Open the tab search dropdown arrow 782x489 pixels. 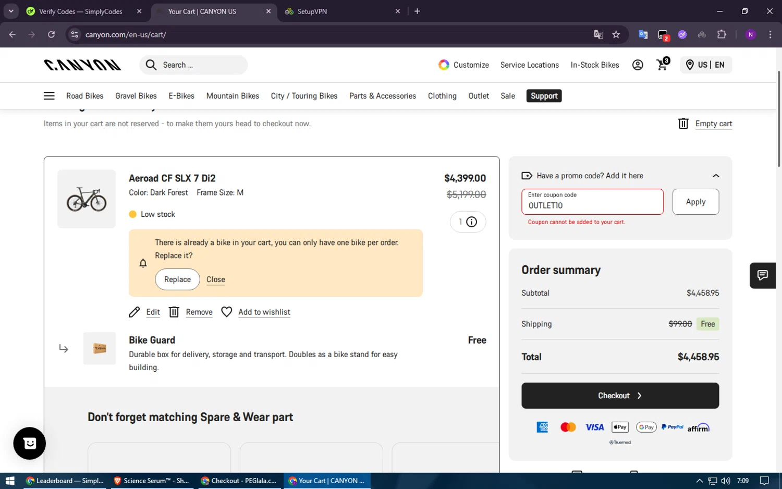point(11,11)
